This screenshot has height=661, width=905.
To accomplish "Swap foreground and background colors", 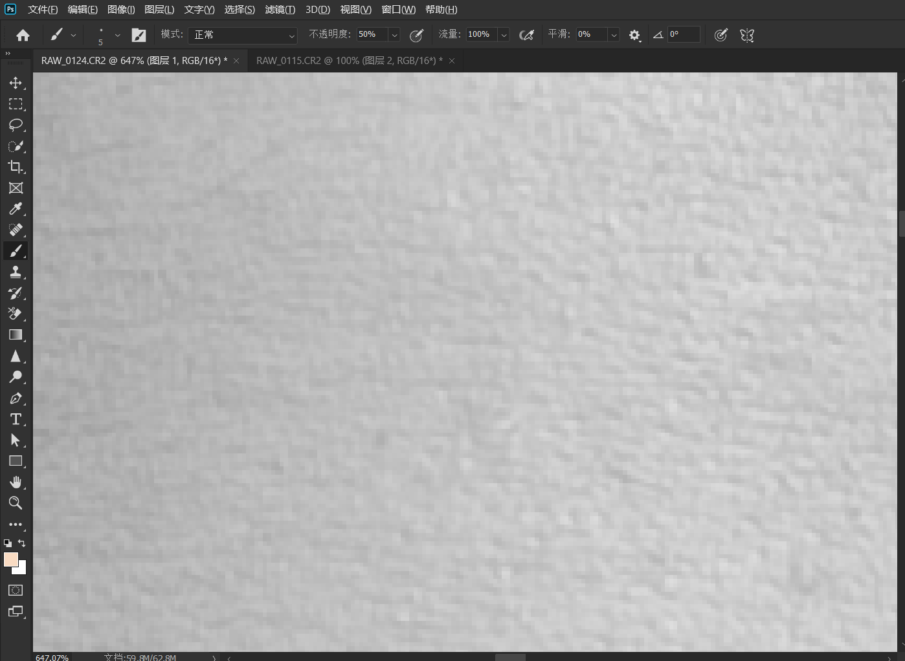I will click(22, 543).
